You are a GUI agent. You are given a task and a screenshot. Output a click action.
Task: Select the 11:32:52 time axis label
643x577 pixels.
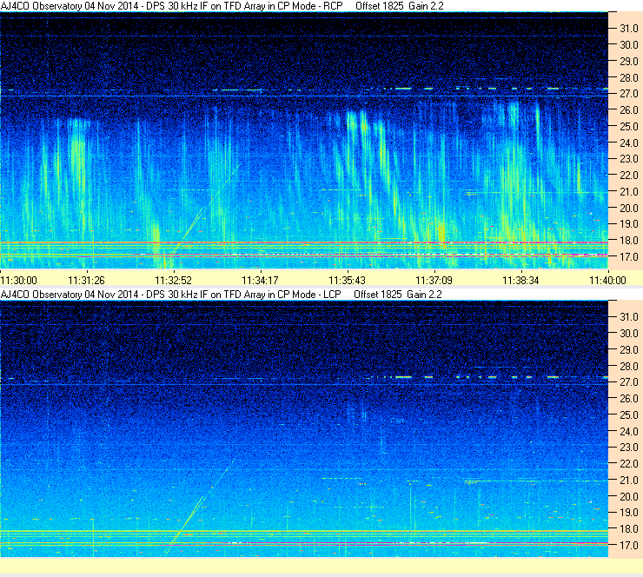[173, 281]
